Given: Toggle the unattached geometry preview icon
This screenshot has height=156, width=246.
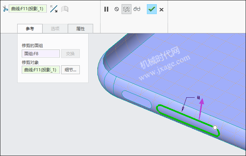Looking at the screenshot, I should click(127, 9).
